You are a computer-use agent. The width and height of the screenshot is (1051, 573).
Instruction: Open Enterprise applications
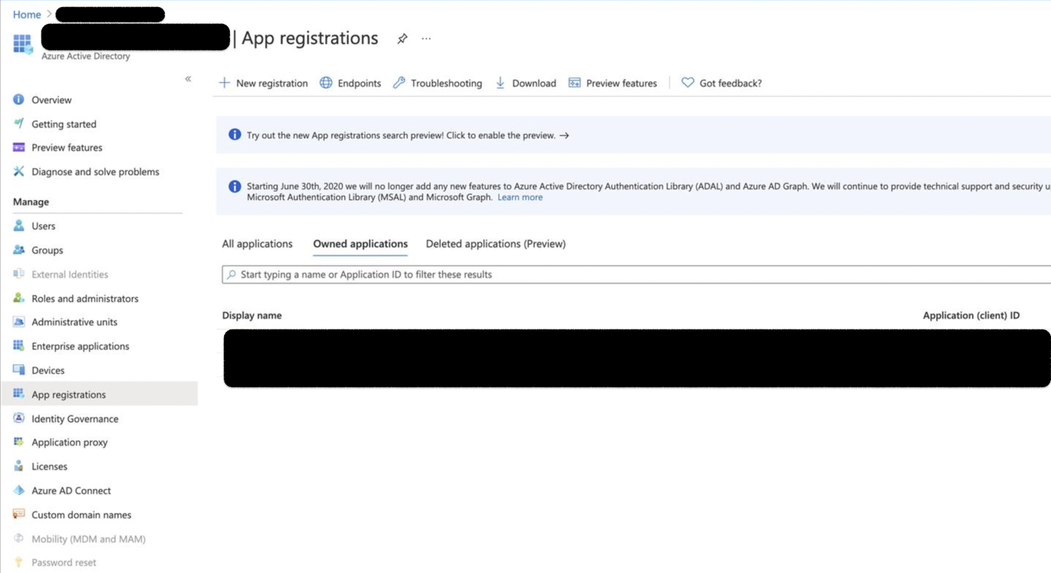(x=80, y=347)
